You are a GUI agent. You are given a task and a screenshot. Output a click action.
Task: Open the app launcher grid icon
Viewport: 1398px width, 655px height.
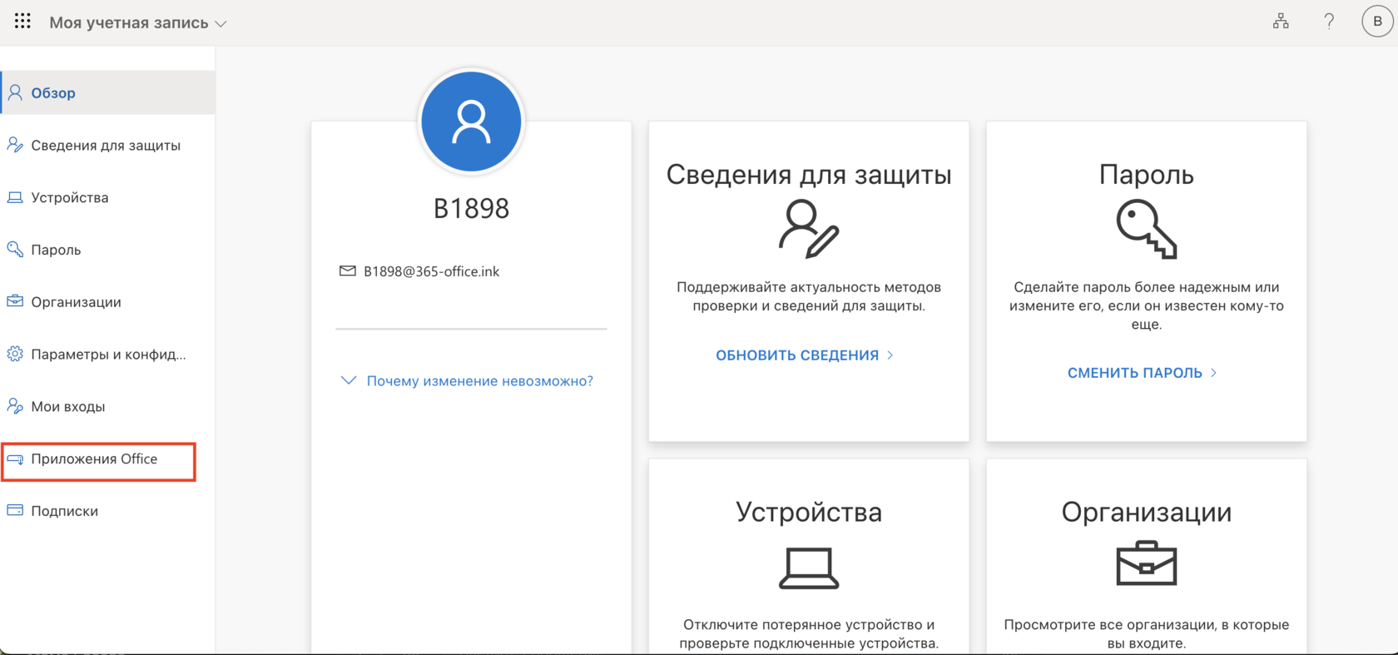click(x=22, y=22)
